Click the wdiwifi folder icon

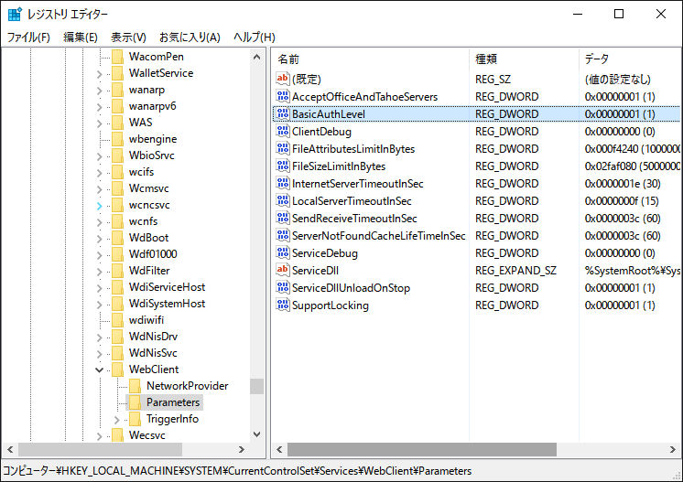(x=117, y=320)
